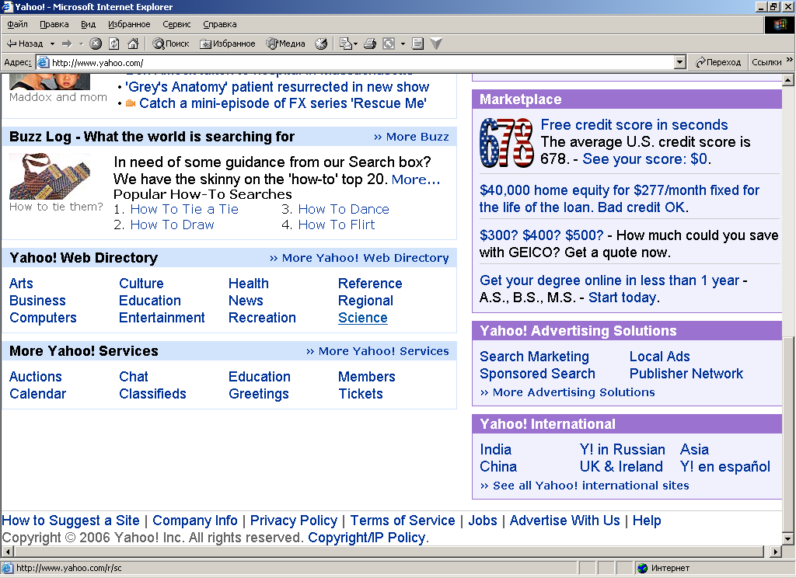Open the How To Dance link

tap(344, 209)
